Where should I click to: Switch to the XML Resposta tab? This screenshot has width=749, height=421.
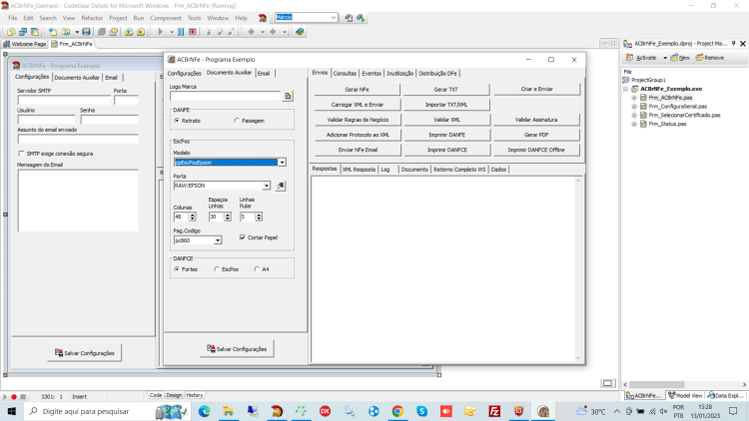(x=359, y=170)
